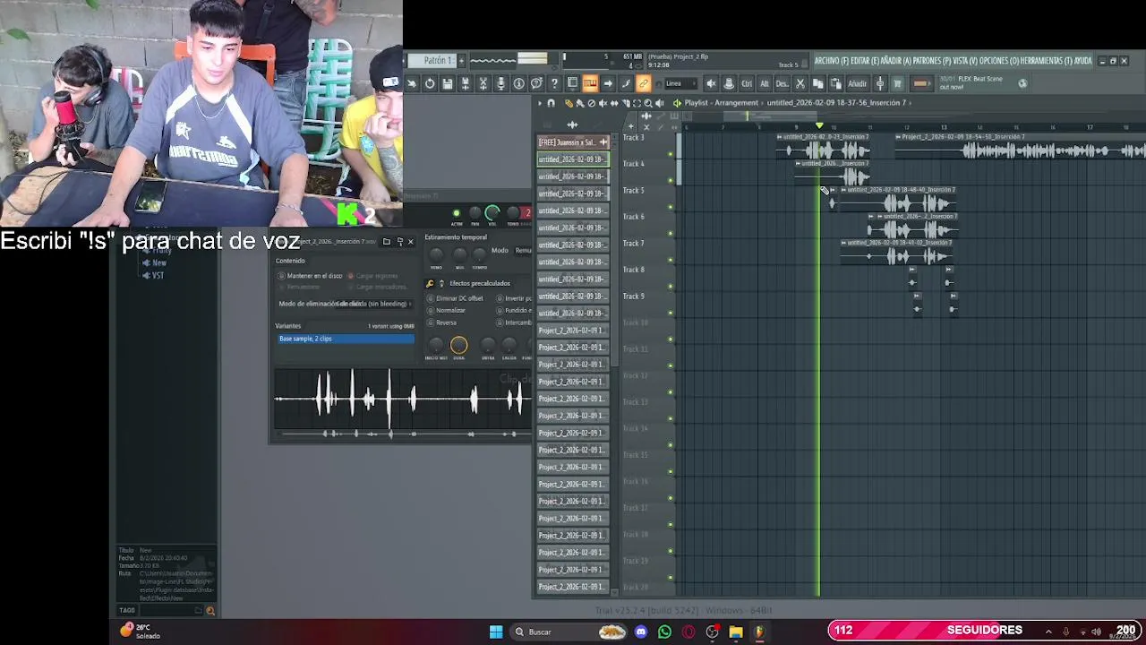Image resolution: width=1146 pixels, height=645 pixels.
Task: Open the info icon in main toolbar
Action: point(519,83)
